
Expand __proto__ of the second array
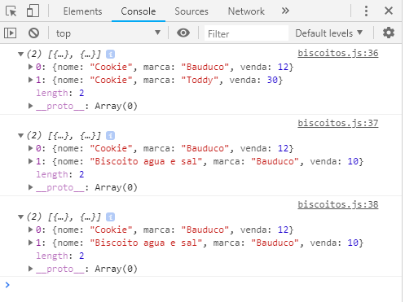click(30, 187)
